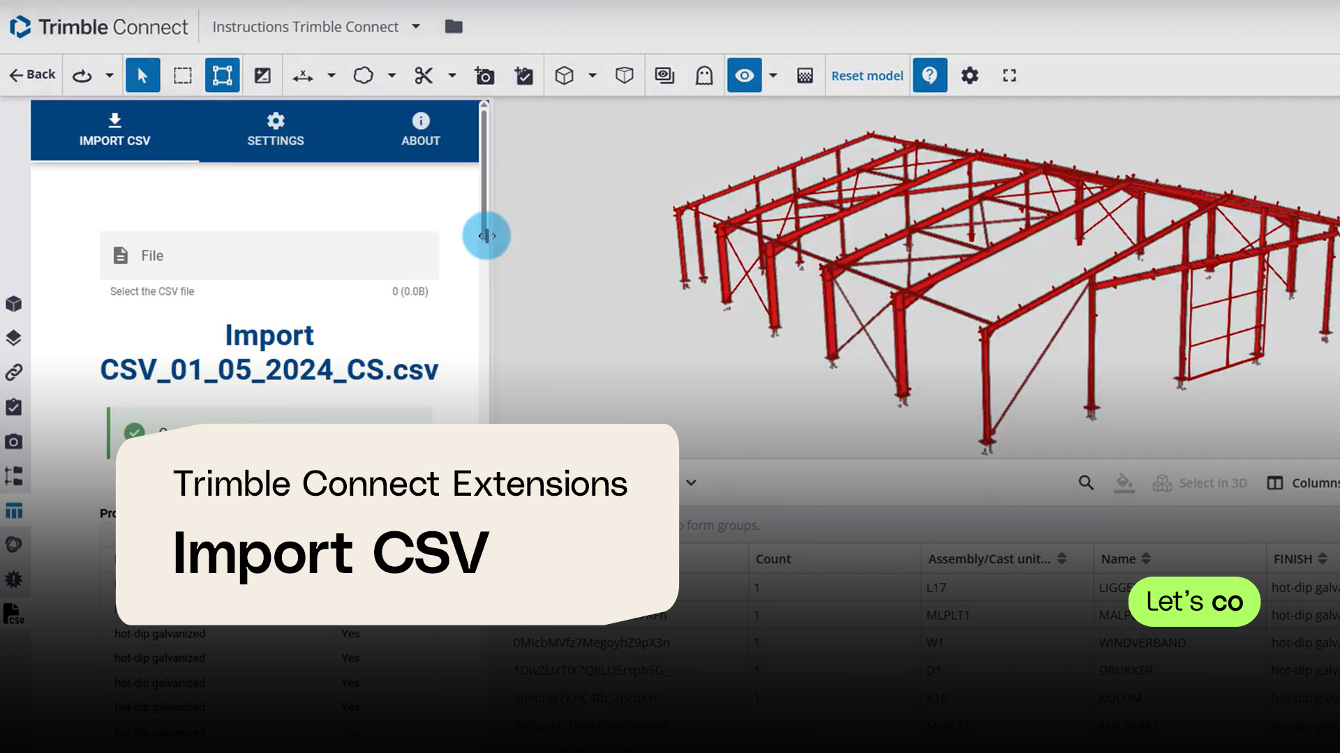Click the File CSV selection field
1340x753 pixels.
coord(269,255)
